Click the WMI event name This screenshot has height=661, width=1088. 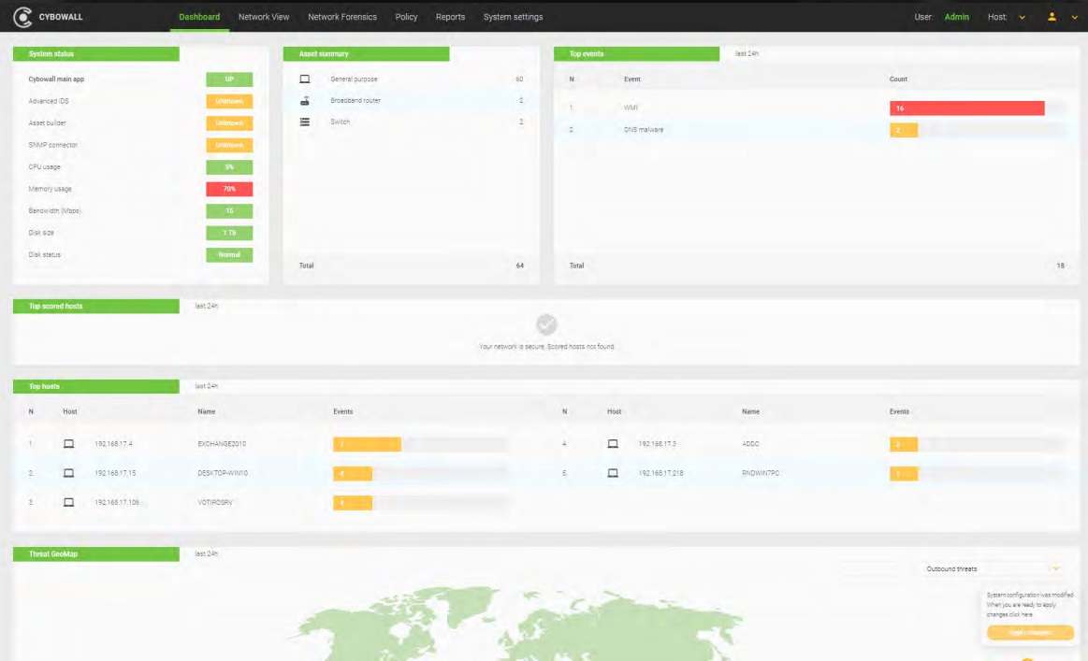(630, 108)
